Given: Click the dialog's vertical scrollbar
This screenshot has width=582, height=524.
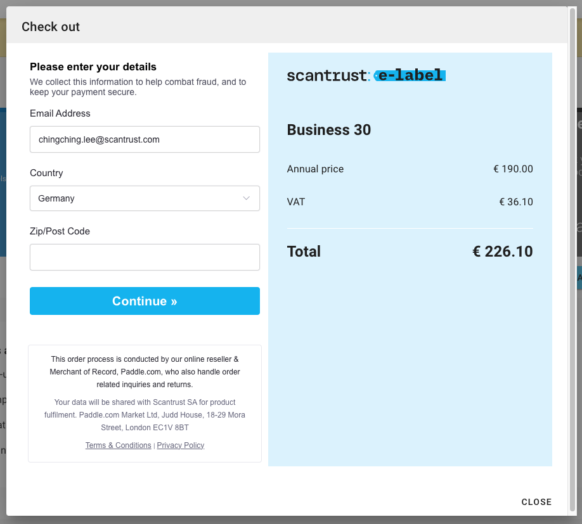Looking at the screenshot, I should tap(572, 260).
